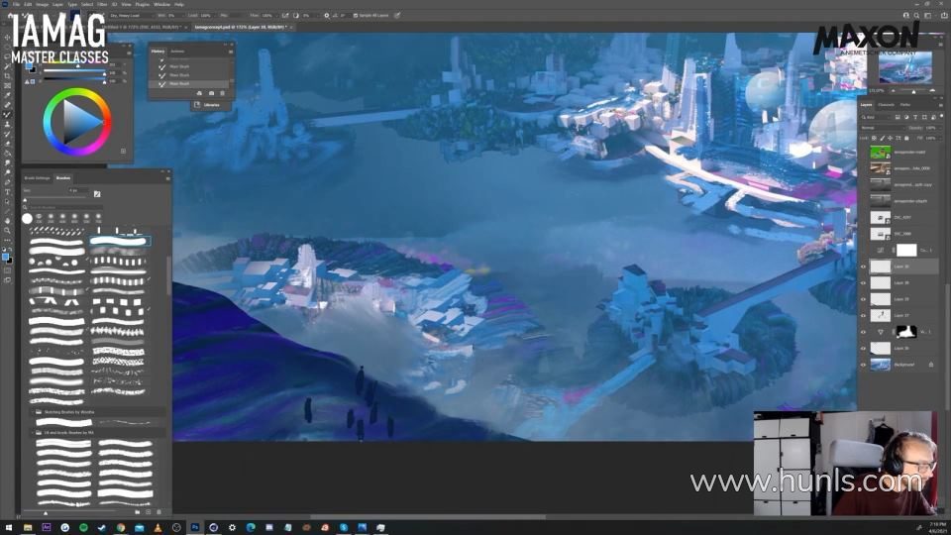Click the color wheel triangle picker
Viewport: 951px width, 535px height.
tap(81, 122)
